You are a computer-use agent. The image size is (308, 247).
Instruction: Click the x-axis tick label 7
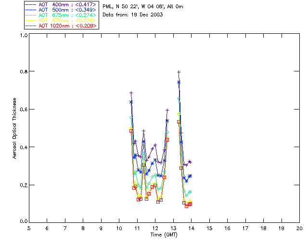(65, 228)
